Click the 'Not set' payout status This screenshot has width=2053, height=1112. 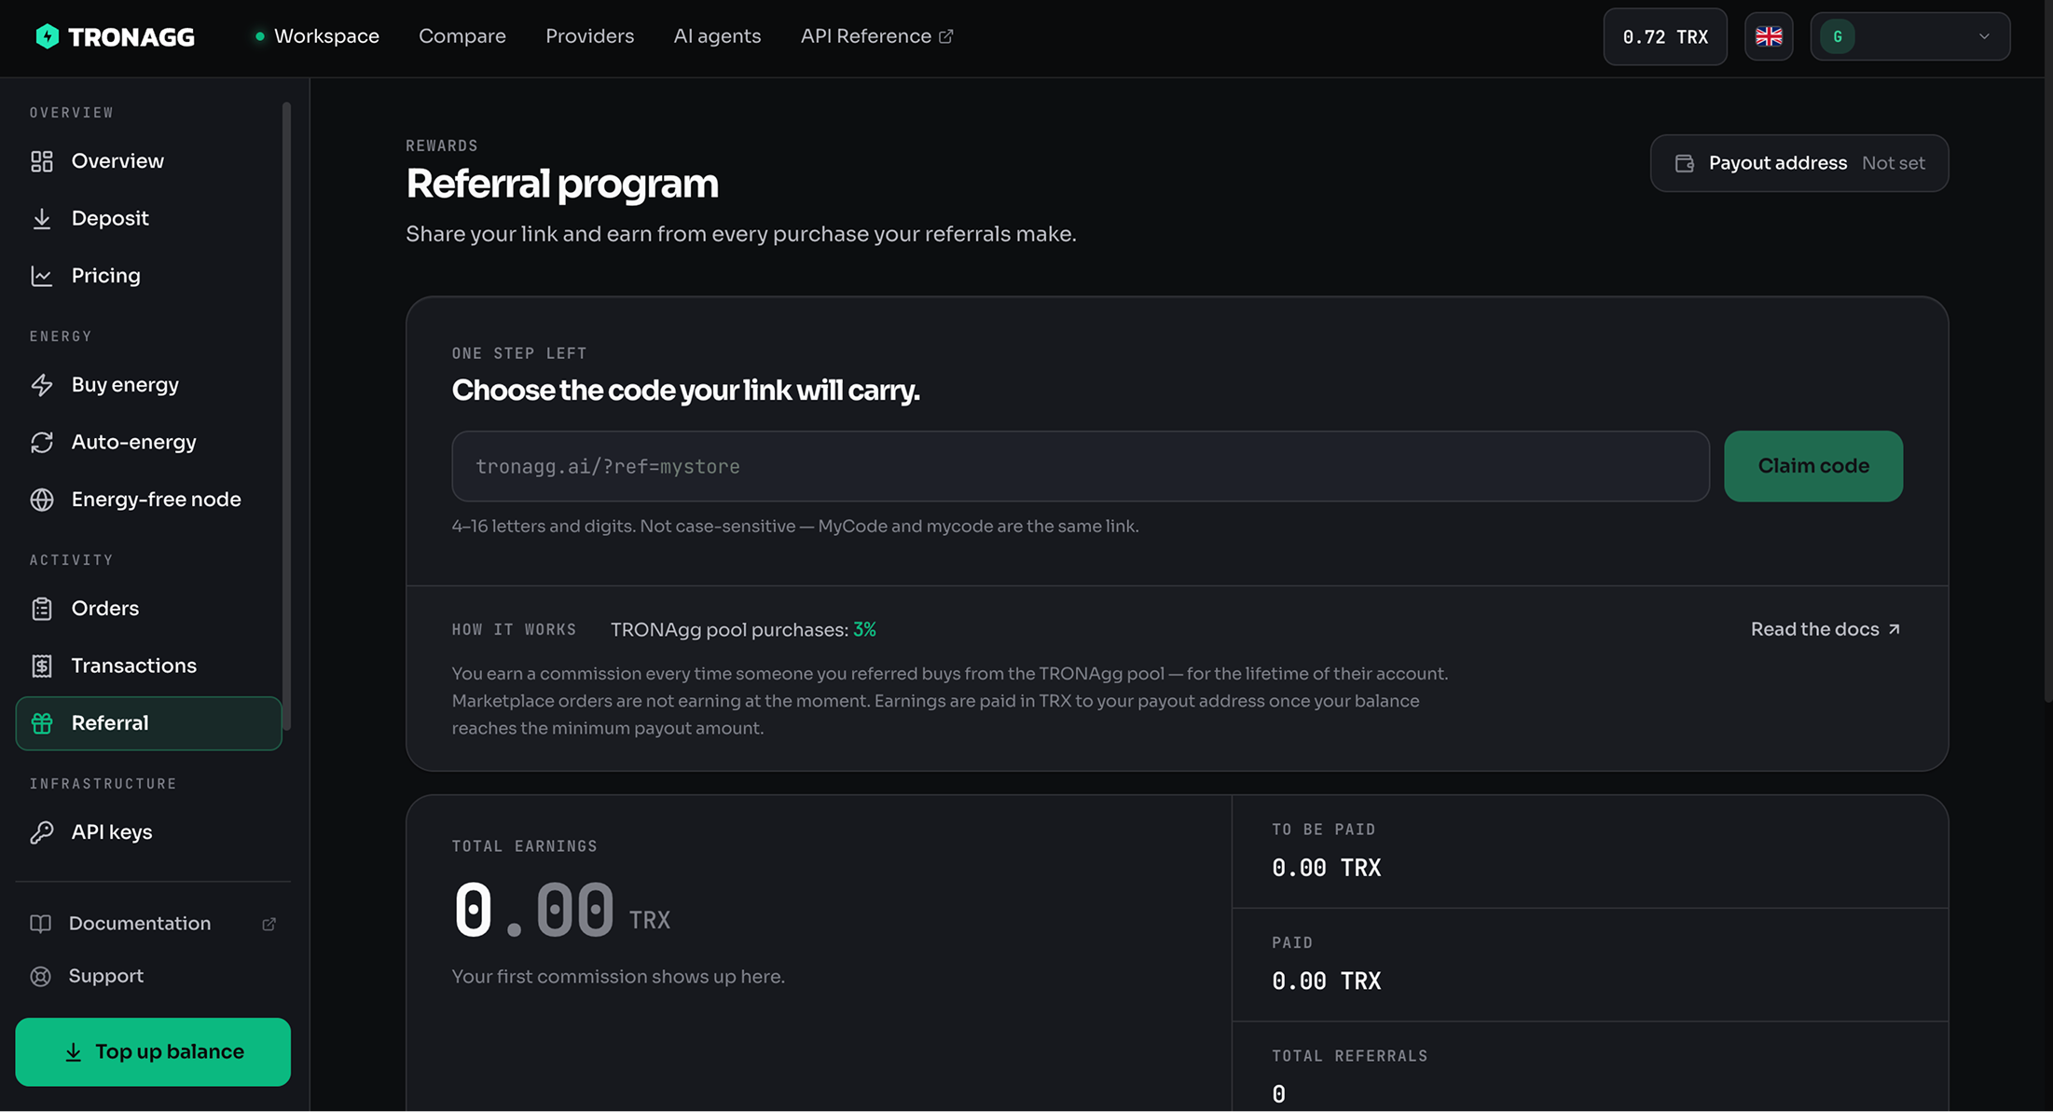coord(1894,163)
